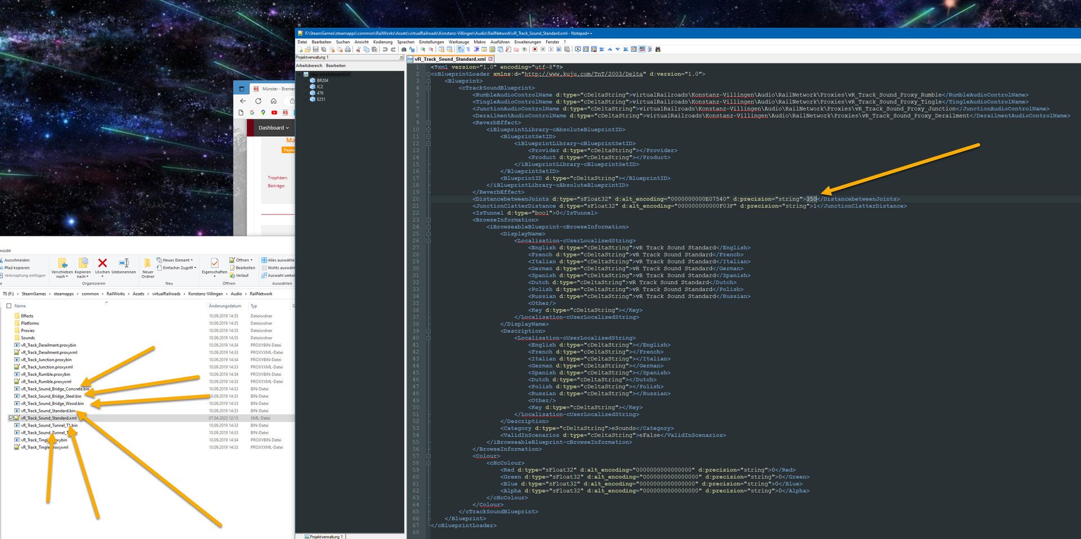Click the Save icon in Notepad++ toolbar

[316, 50]
